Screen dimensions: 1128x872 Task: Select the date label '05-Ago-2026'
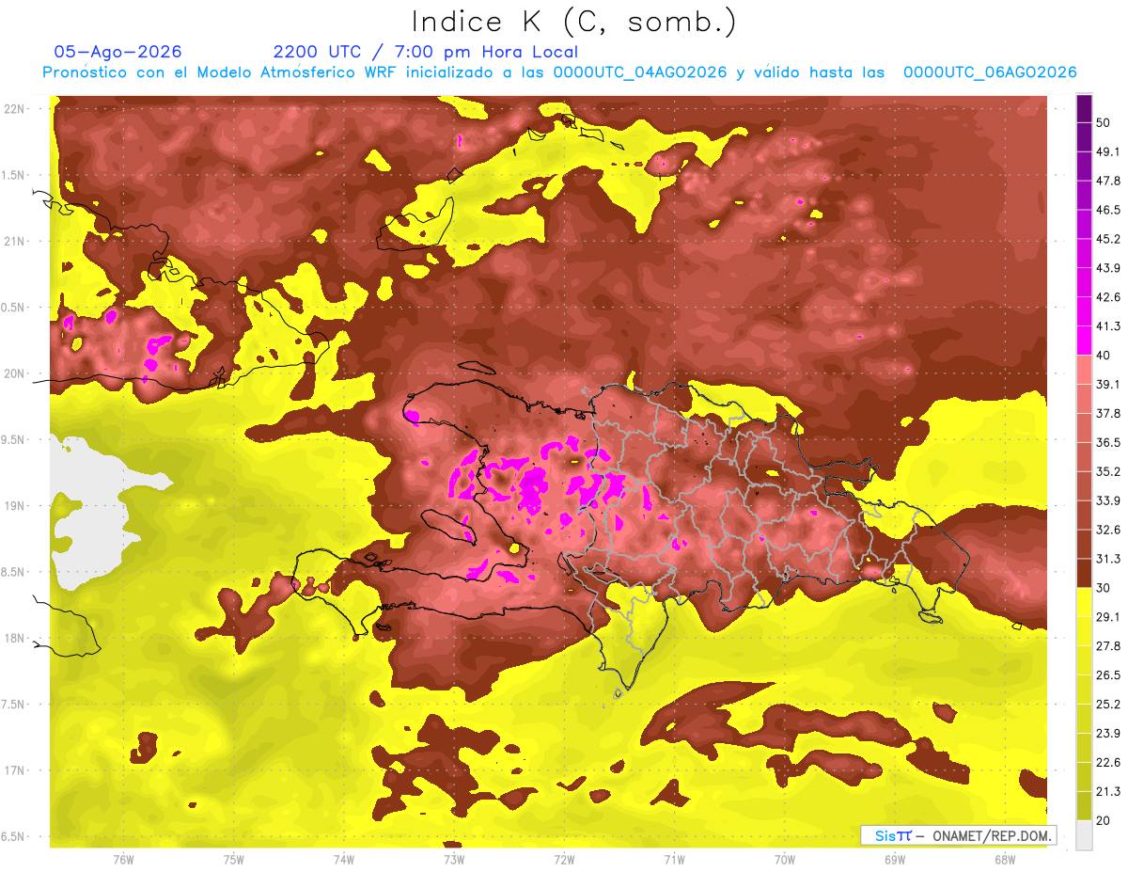coord(117,52)
